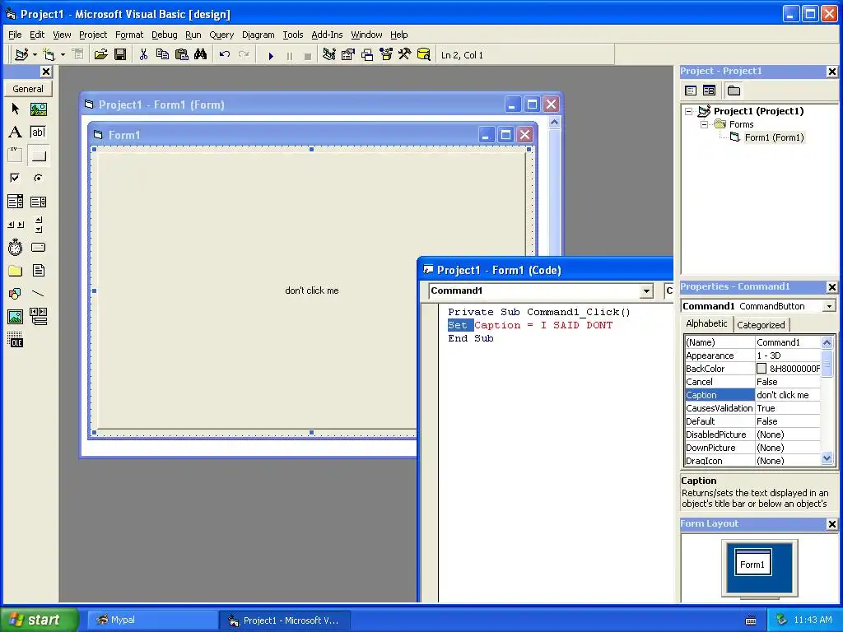Start the program with the Run arrow
843x632 pixels.
coord(271,55)
